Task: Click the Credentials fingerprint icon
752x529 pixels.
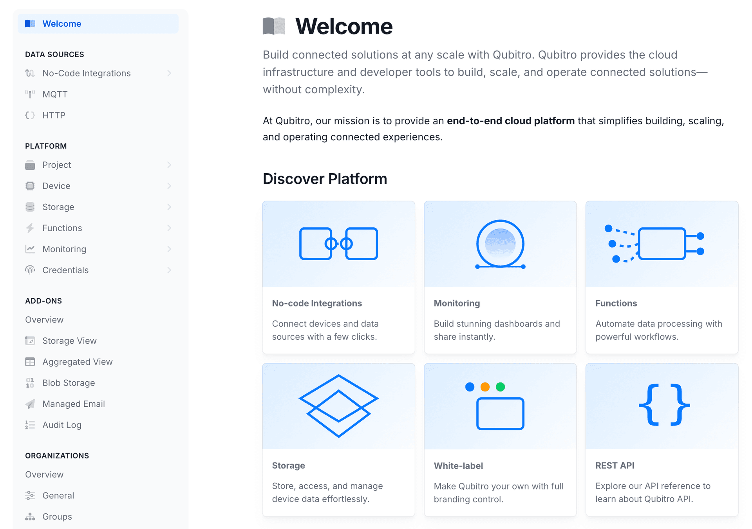Action: (x=30, y=270)
